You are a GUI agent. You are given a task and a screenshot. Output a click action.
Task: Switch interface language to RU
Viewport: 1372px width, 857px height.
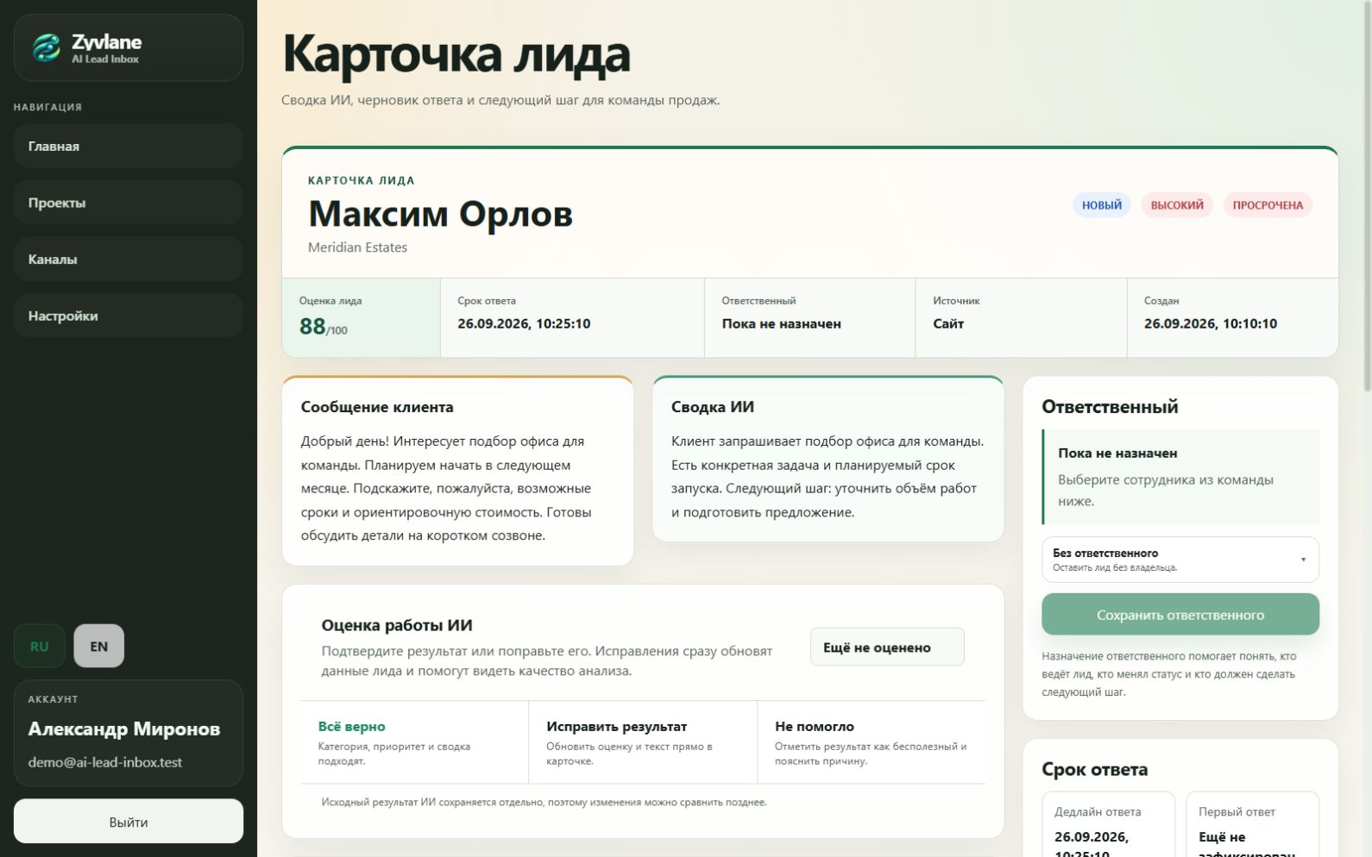tap(40, 646)
